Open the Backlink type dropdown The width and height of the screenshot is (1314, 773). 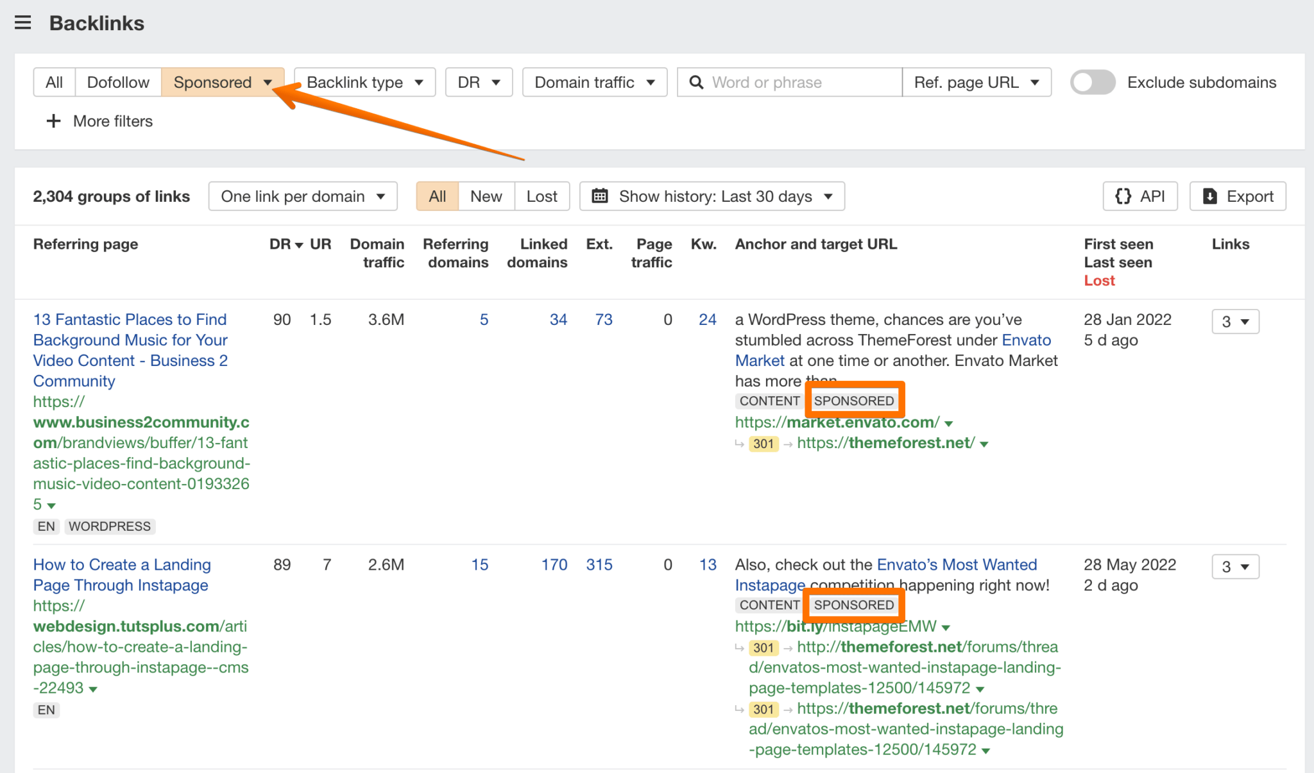click(364, 82)
